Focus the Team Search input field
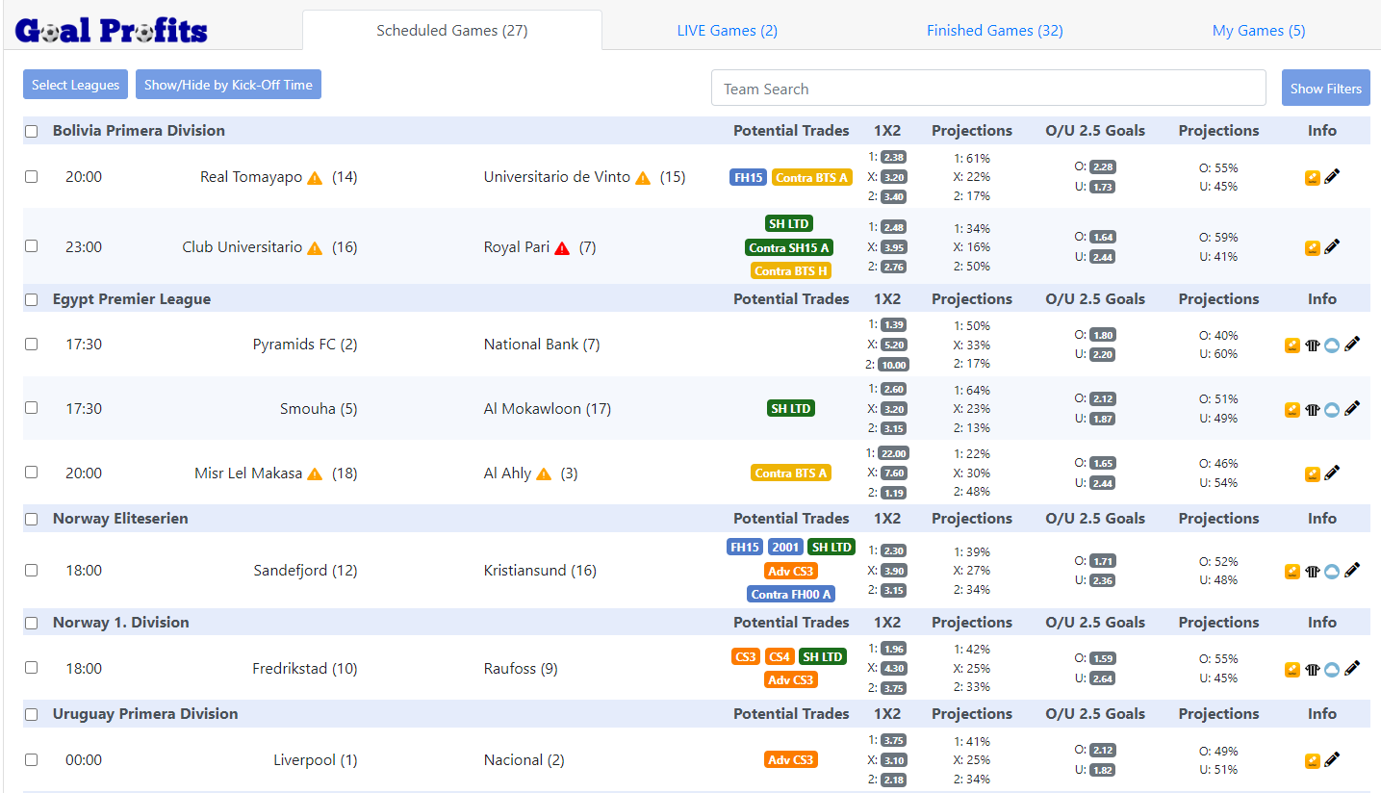Screen dimensions: 1381x793 [x=988, y=89]
